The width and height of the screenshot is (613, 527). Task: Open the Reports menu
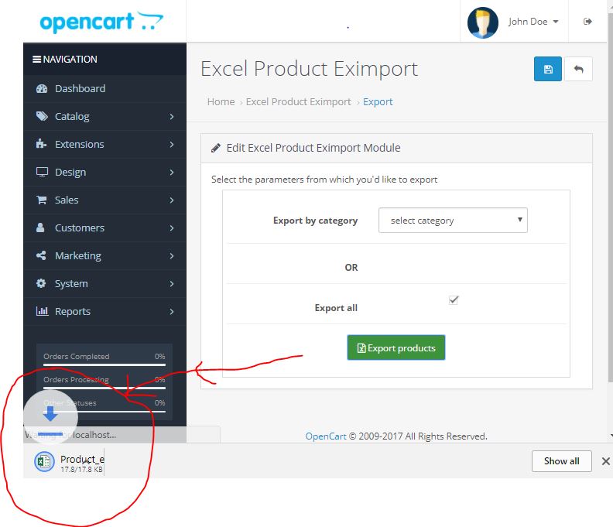coord(104,312)
